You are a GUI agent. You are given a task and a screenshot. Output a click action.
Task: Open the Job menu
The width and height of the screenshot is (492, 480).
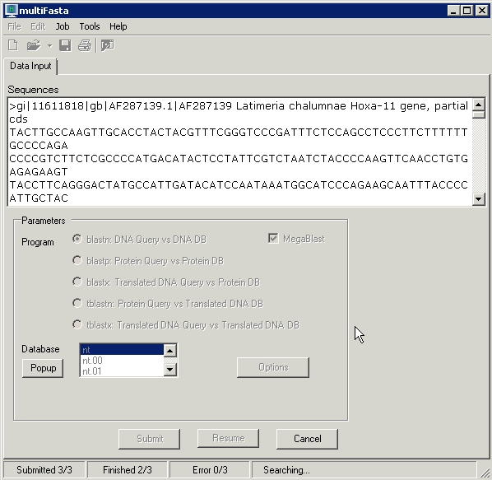pos(63,26)
